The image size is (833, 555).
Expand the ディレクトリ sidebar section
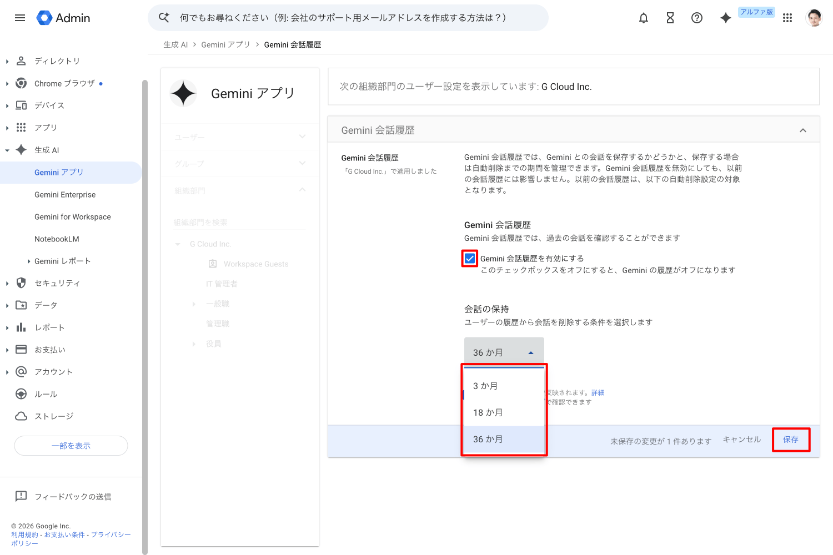click(7, 62)
